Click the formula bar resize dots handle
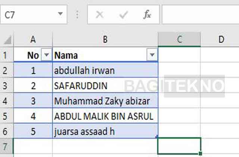 tap(78, 15)
